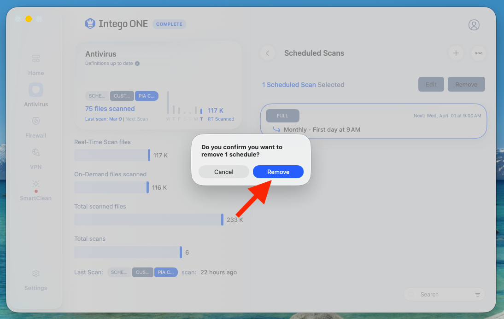
Task: Open the VPN globe icon
Action: click(x=36, y=152)
